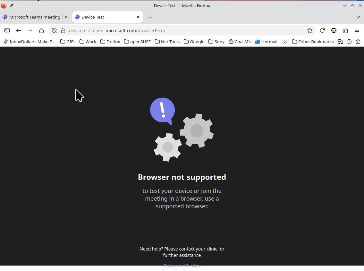
Task: Open tracking protection shield icon
Action: tap(54, 30)
